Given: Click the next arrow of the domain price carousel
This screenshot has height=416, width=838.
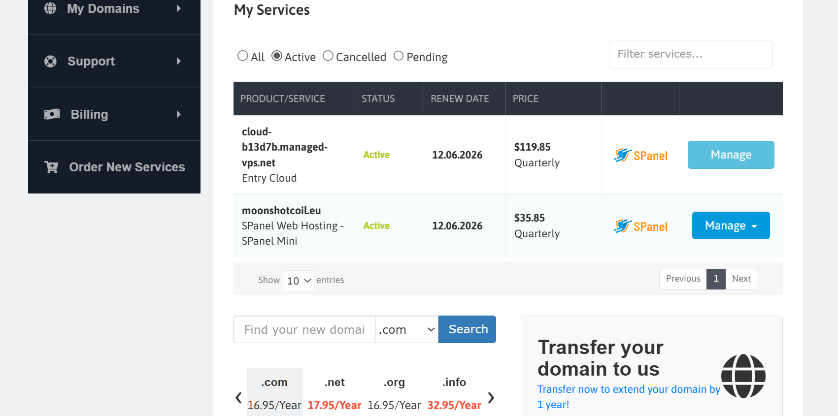Looking at the screenshot, I should pyautogui.click(x=491, y=397).
